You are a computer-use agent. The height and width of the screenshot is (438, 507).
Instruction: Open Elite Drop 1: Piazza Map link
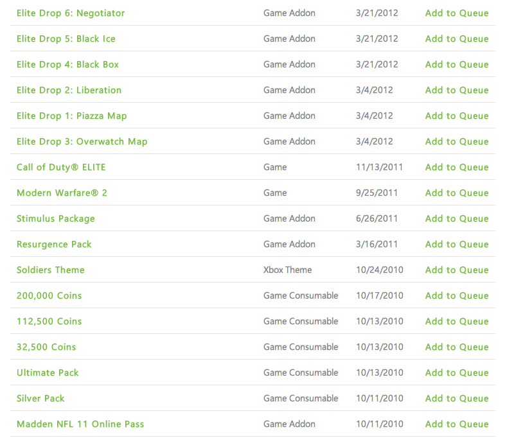pyautogui.click(x=71, y=116)
